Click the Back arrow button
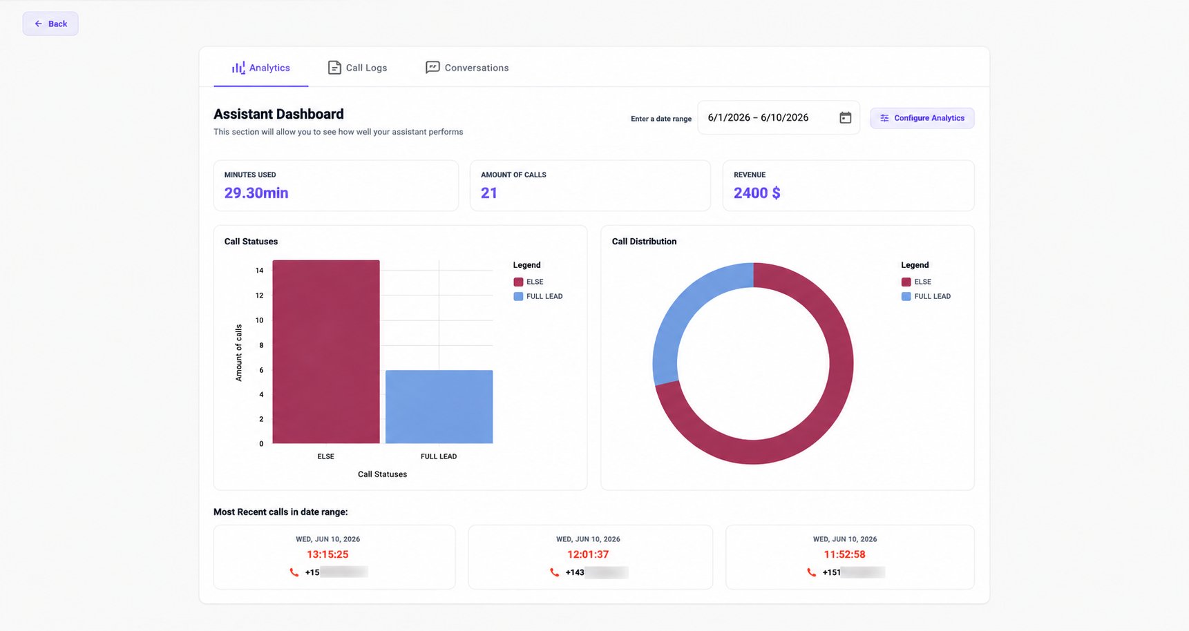This screenshot has width=1189, height=631. (x=50, y=23)
